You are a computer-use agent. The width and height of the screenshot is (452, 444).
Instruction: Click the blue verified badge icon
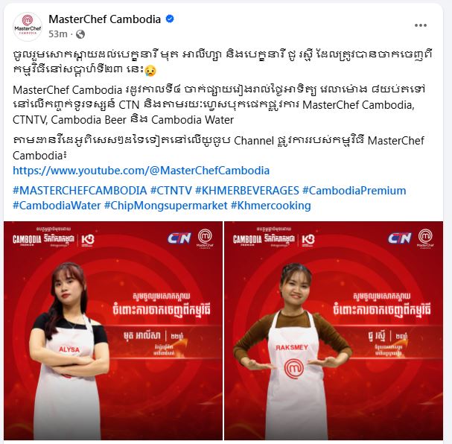[170, 19]
